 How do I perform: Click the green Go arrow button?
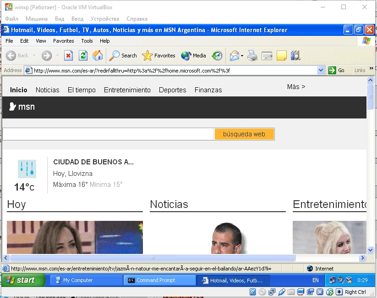(x=336, y=70)
